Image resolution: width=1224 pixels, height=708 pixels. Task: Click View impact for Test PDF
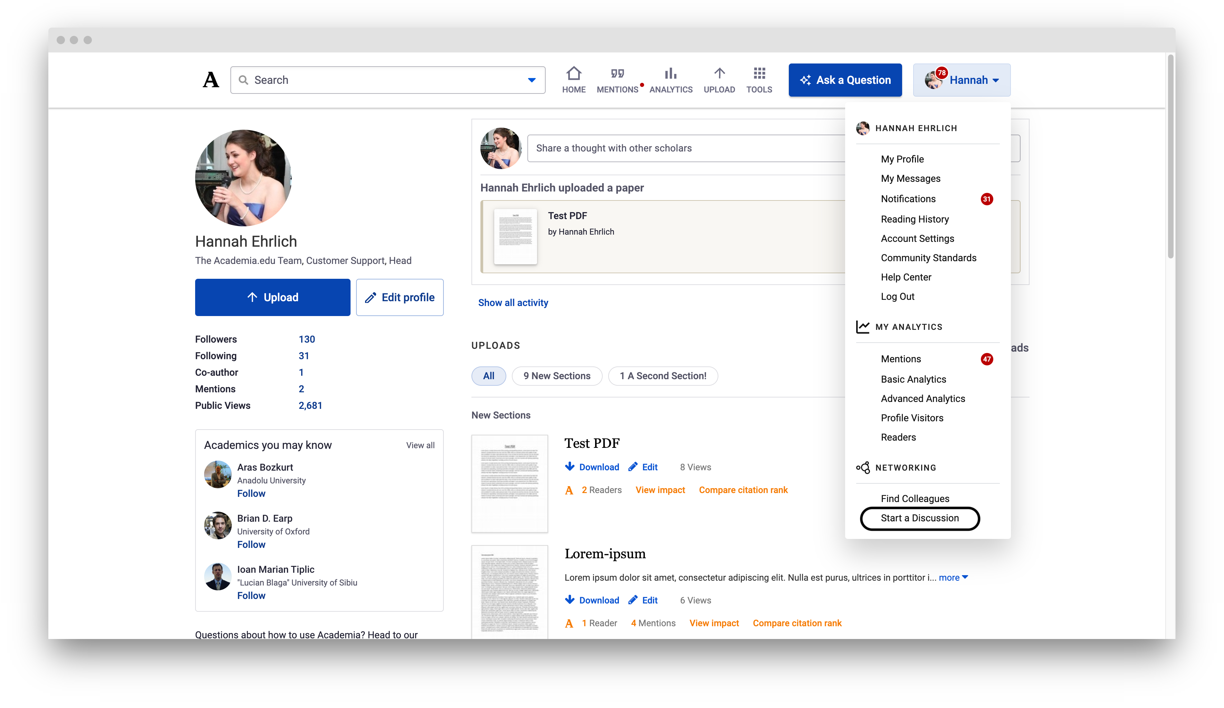[660, 490]
